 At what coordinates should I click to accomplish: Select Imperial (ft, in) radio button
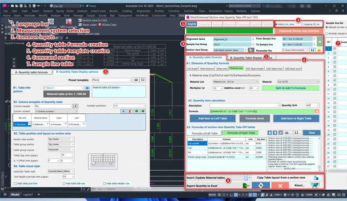302,24
